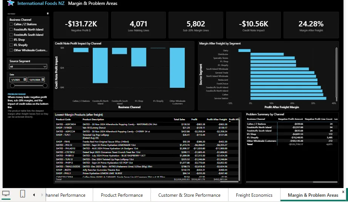The width and height of the screenshot is (348, 202).
Task: Click the small icon above the filter panel
Action: coord(48,14)
